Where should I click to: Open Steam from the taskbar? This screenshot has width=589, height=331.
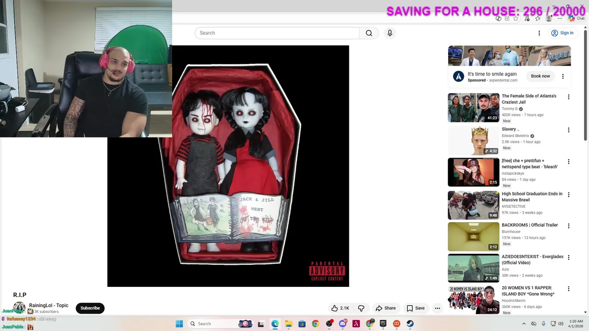[x=410, y=324]
